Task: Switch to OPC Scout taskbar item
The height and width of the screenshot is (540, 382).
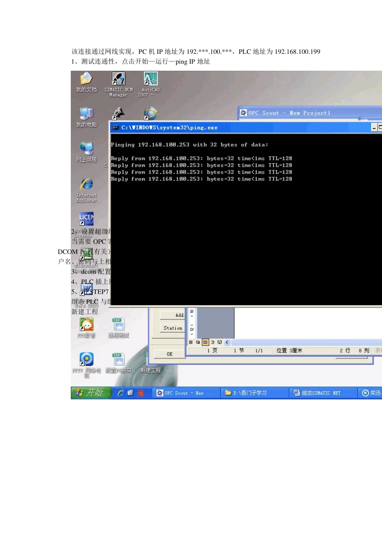Action: (x=186, y=393)
